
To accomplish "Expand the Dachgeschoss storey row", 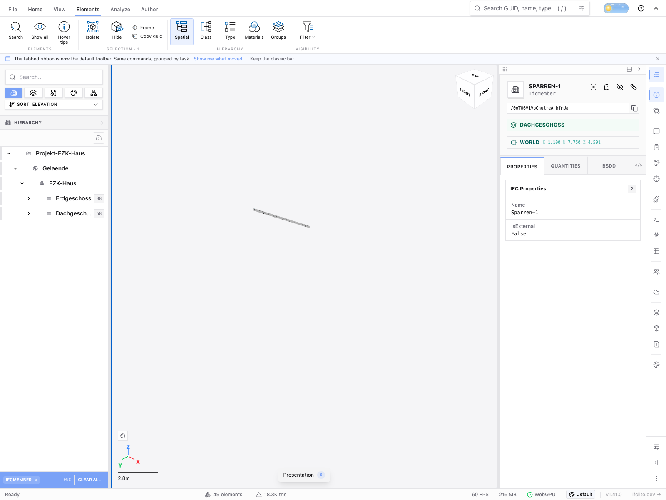I will 29,213.
